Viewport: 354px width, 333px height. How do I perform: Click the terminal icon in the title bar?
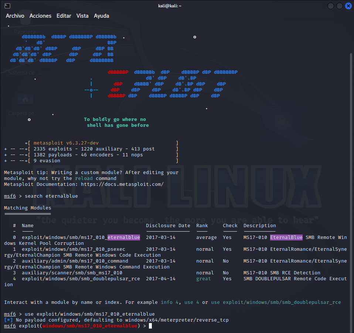click(7, 6)
